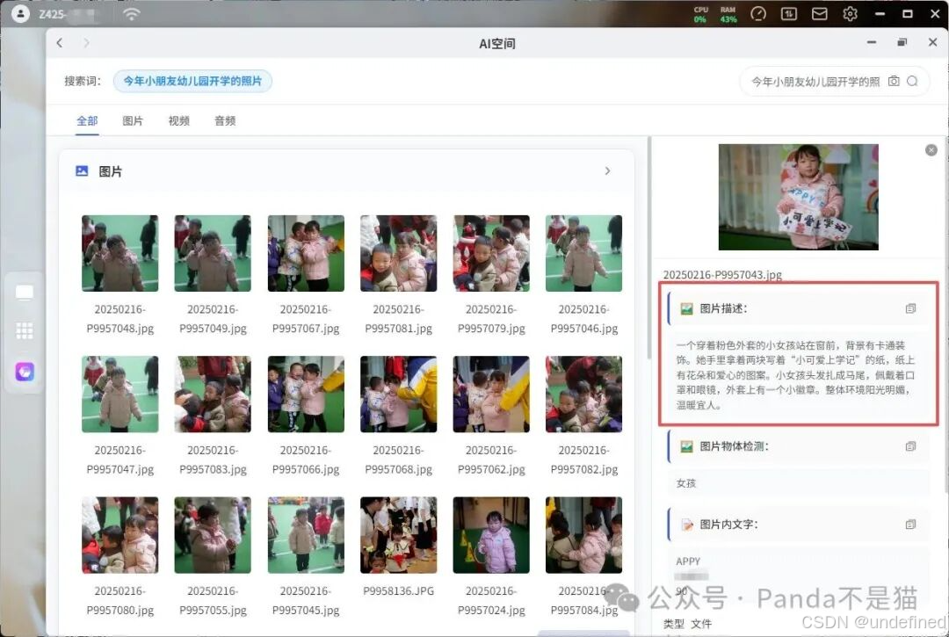Click the purple app icon in the dock

24,371
